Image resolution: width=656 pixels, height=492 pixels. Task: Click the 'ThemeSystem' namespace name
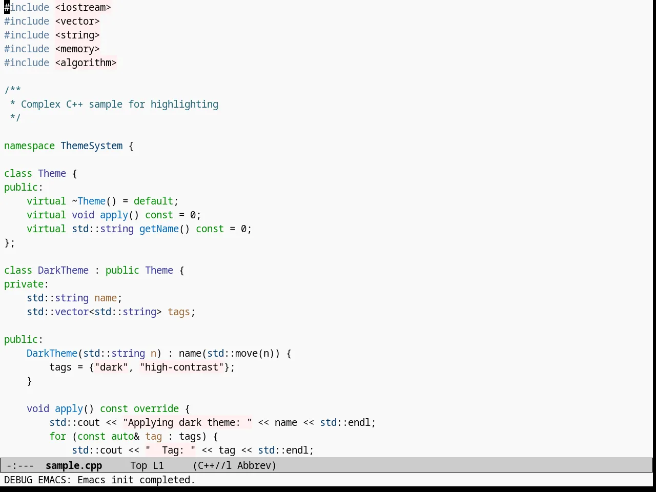[x=92, y=146]
